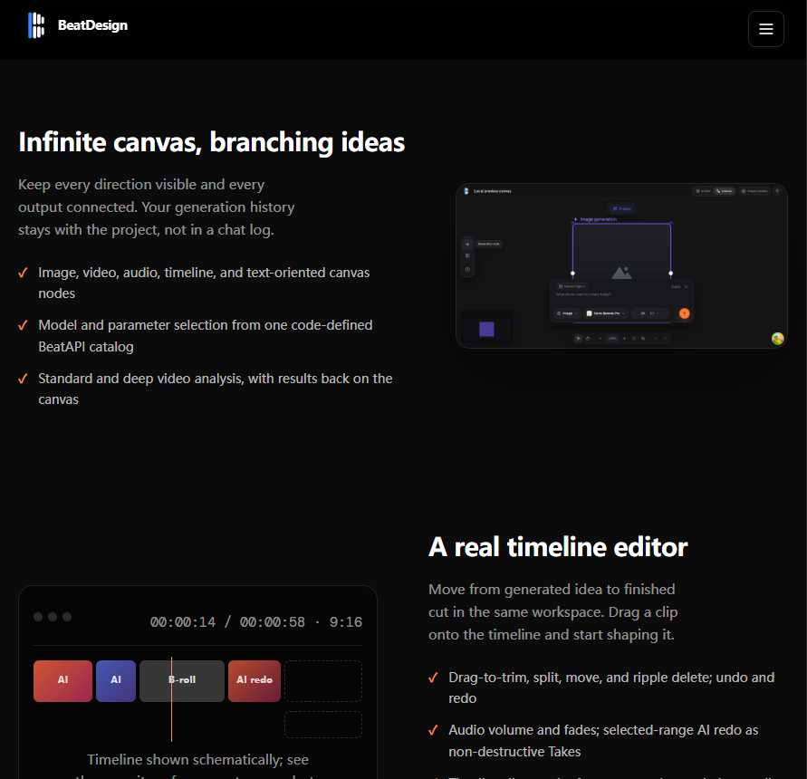The image size is (807, 779).
Task: Click the BeatDesign brand name link
Action: (92, 25)
